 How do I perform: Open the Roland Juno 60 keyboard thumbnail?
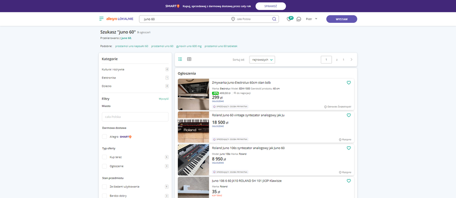tap(193, 127)
